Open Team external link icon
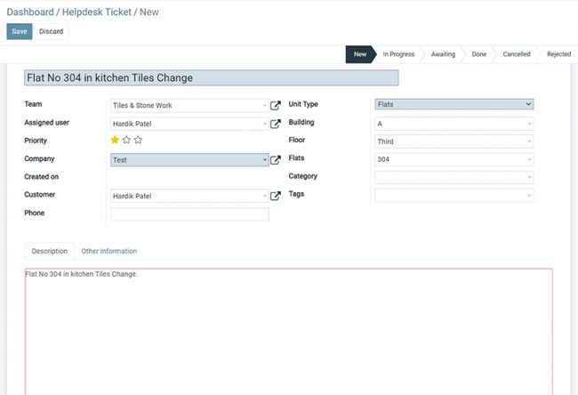 pyautogui.click(x=276, y=105)
